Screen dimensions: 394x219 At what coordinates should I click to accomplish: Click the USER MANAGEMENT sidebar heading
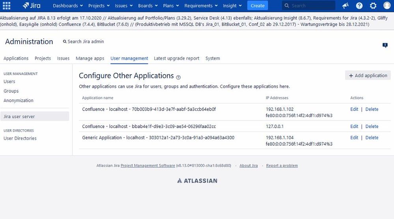click(21, 74)
